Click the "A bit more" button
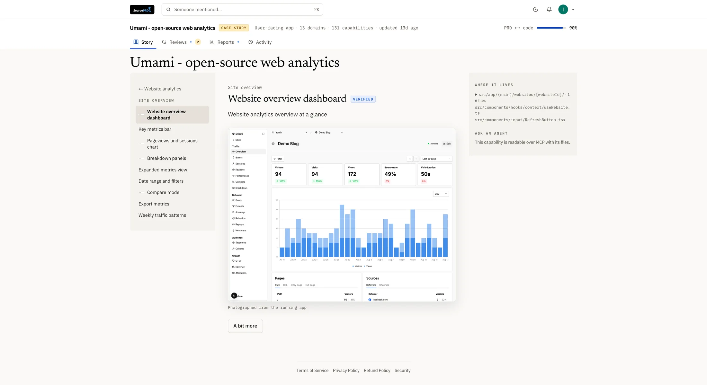The image size is (707, 385). tap(245, 326)
